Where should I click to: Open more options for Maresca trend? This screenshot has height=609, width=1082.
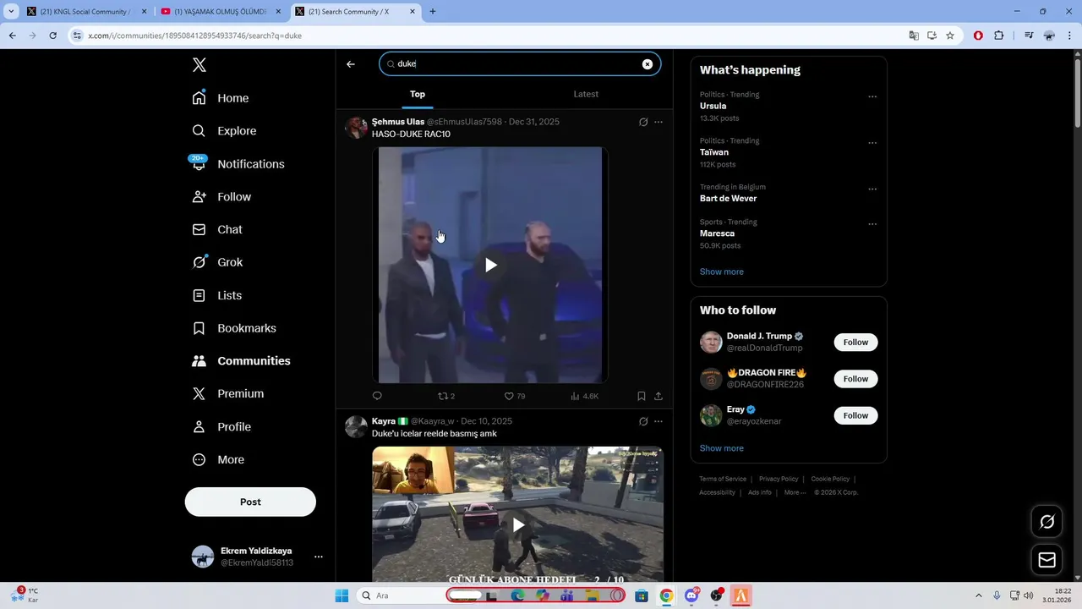coord(872,224)
